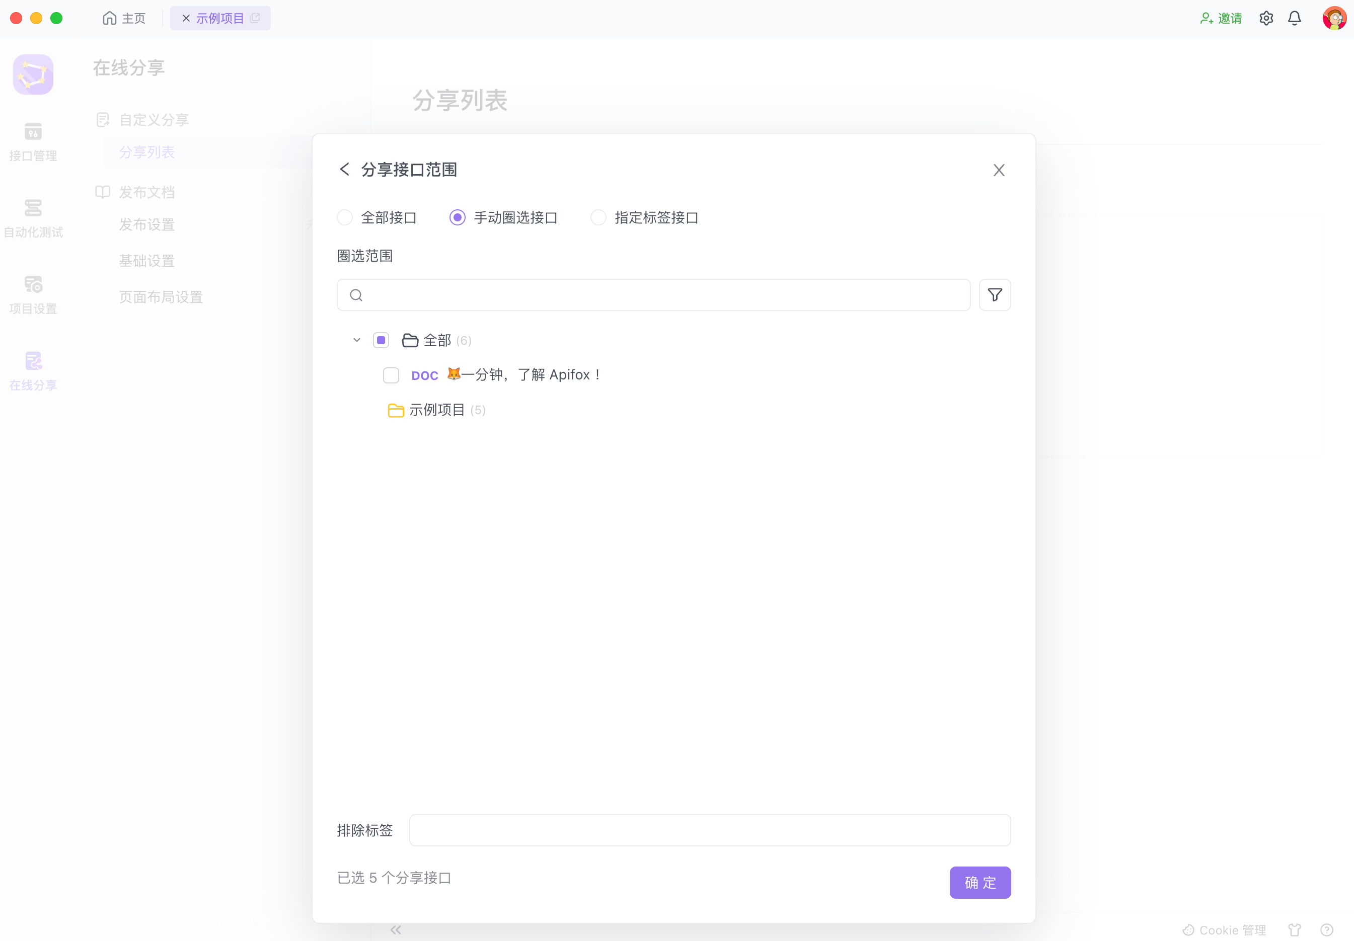Open 页面布局设置 menu item
This screenshot has width=1354, height=941.
161,297
